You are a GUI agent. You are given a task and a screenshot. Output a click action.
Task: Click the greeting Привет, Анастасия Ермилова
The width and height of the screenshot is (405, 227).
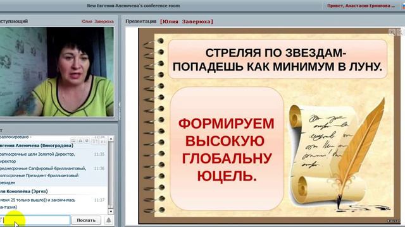[361, 6]
